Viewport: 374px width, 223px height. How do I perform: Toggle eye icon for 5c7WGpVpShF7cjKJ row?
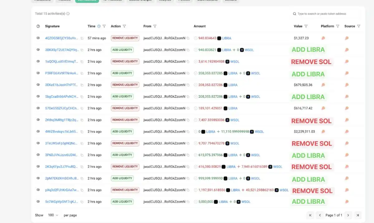coord(38,202)
